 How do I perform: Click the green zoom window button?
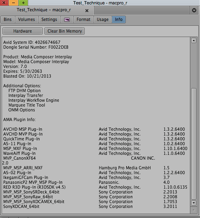pyautogui.click(x=23, y=3)
